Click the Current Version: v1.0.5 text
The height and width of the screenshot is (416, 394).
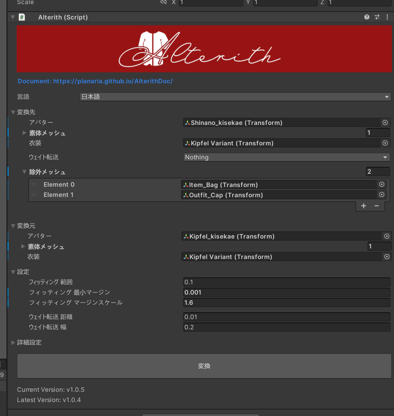click(51, 390)
